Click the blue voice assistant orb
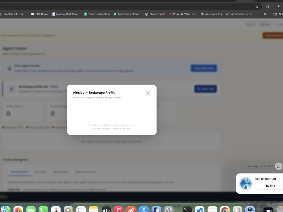 (x=246, y=183)
